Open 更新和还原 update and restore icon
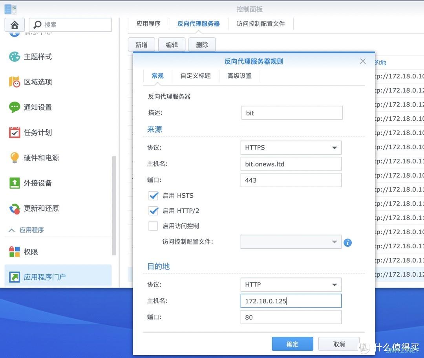 [x=15, y=208]
